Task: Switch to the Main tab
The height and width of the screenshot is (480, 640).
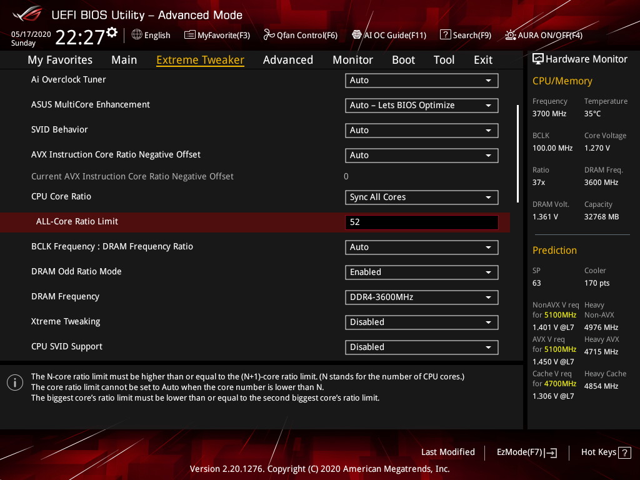Action: click(x=124, y=60)
